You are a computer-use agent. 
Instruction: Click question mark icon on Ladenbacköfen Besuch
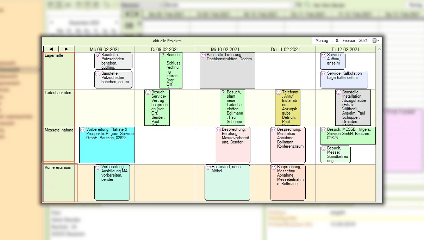pos(223,93)
